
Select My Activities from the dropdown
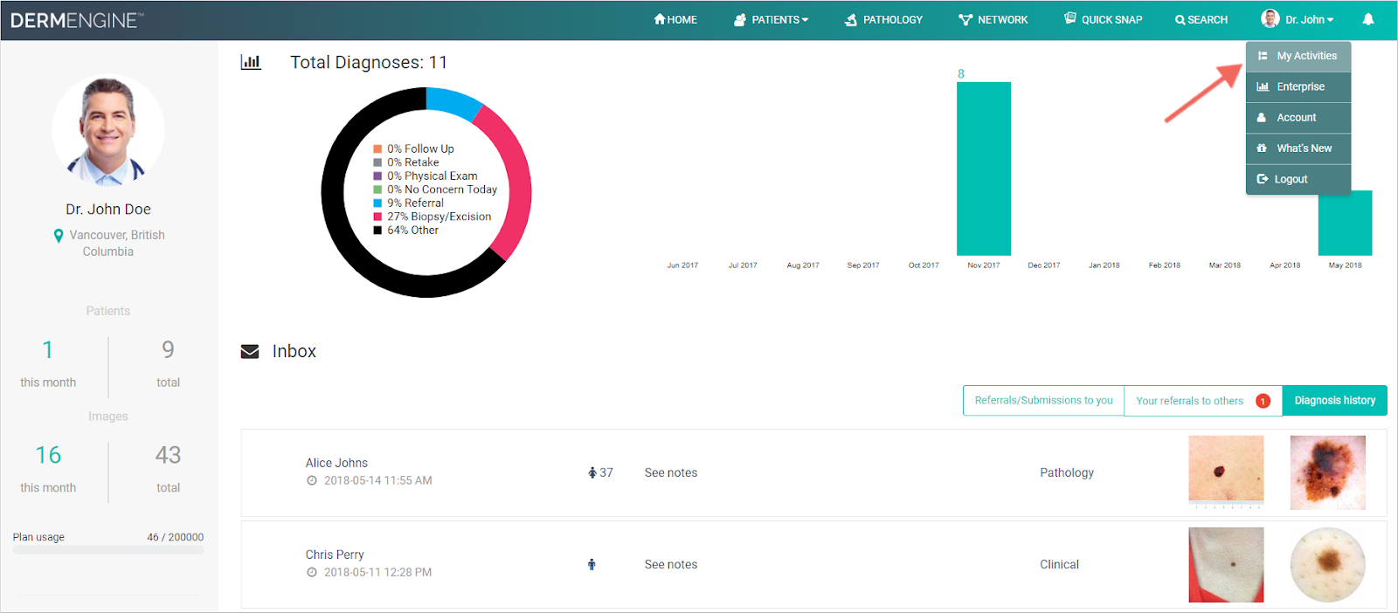coord(1298,56)
